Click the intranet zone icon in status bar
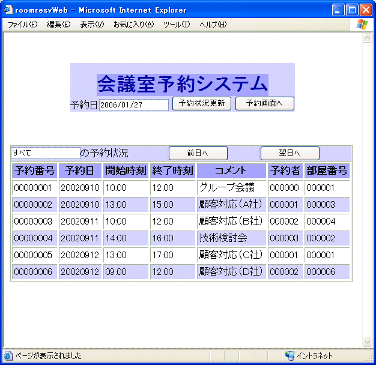The height and width of the screenshot is (365, 376). [290, 355]
